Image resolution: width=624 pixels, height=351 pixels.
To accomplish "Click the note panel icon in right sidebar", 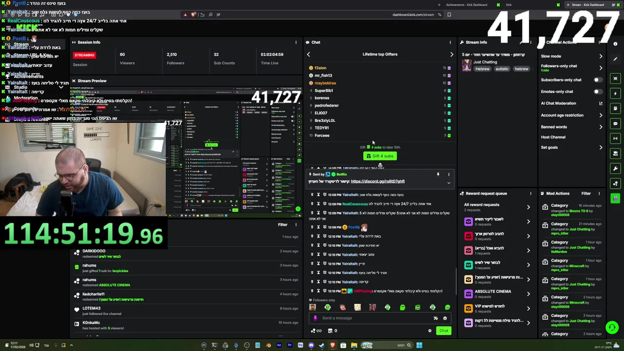I will click(x=615, y=108).
